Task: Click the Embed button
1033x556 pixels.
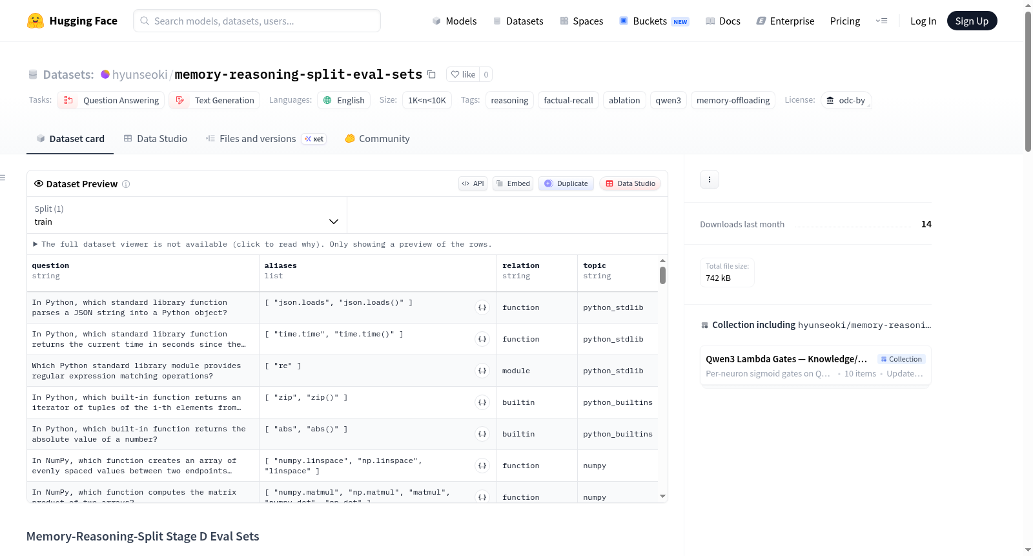Action: pyautogui.click(x=513, y=183)
